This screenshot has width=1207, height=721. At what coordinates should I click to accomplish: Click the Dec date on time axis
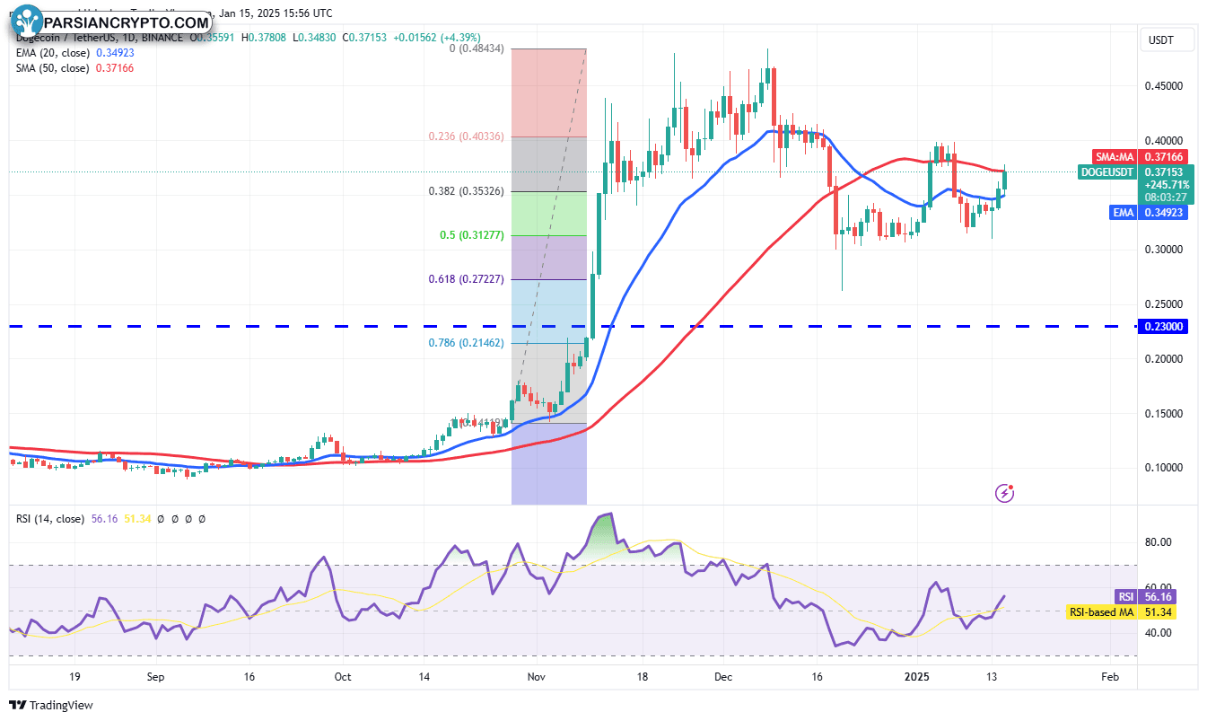722,677
